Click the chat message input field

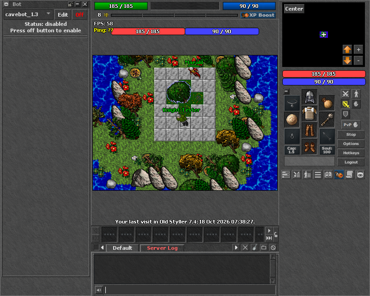(190, 290)
